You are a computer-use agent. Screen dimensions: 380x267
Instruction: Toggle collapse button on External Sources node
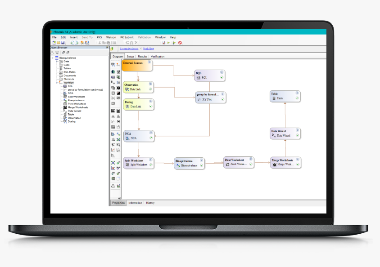(x=149, y=62)
